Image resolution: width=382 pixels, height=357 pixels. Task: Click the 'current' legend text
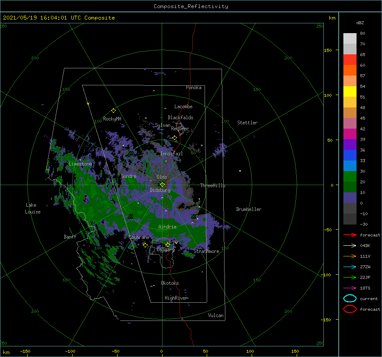pos(369,298)
